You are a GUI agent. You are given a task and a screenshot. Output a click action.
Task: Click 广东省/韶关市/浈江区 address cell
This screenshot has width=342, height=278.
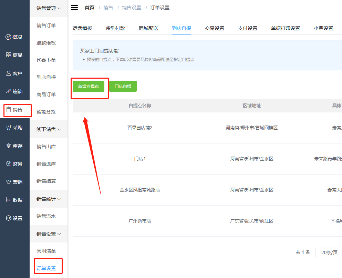point(252,221)
